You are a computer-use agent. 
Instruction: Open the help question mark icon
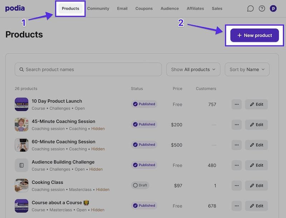262,9
